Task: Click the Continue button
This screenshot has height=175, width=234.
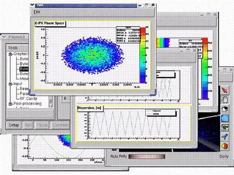Action: point(60,125)
